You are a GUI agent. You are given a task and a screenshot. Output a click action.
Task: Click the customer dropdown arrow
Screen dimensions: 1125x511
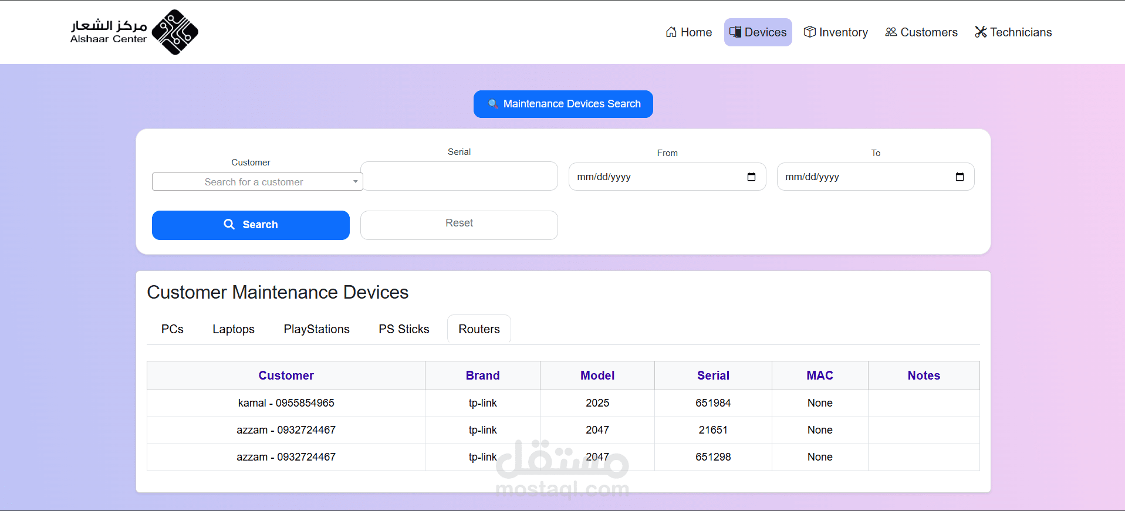[355, 182]
